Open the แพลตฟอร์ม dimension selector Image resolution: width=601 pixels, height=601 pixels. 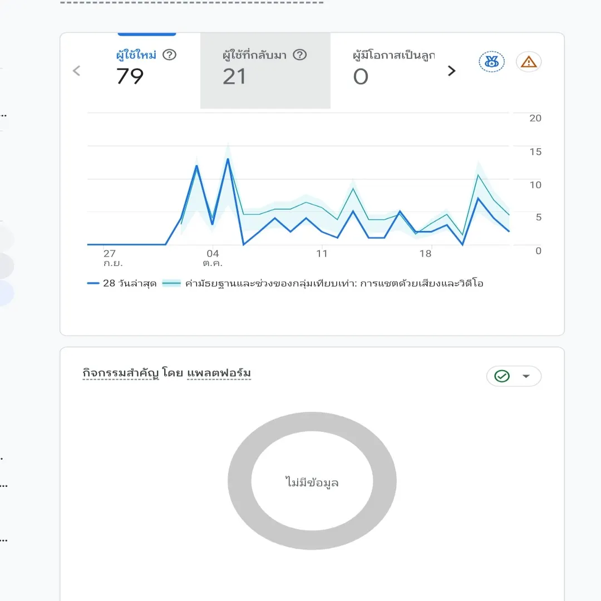click(219, 373)
